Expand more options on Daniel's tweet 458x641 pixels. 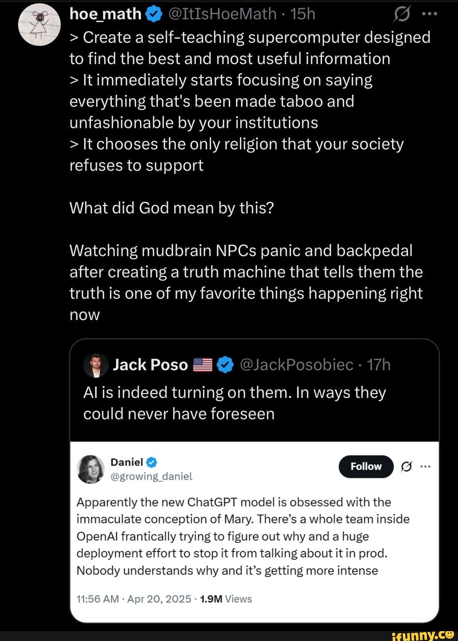point(425,466)
